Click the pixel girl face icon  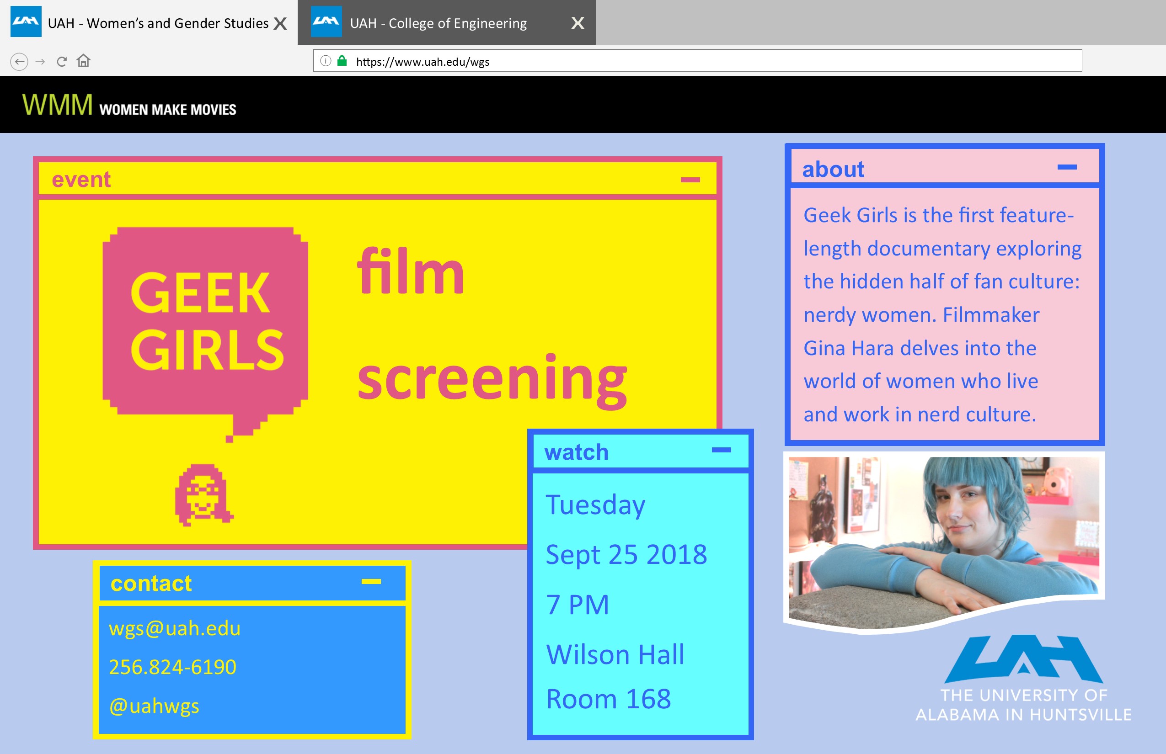click(x=204, y=495)
